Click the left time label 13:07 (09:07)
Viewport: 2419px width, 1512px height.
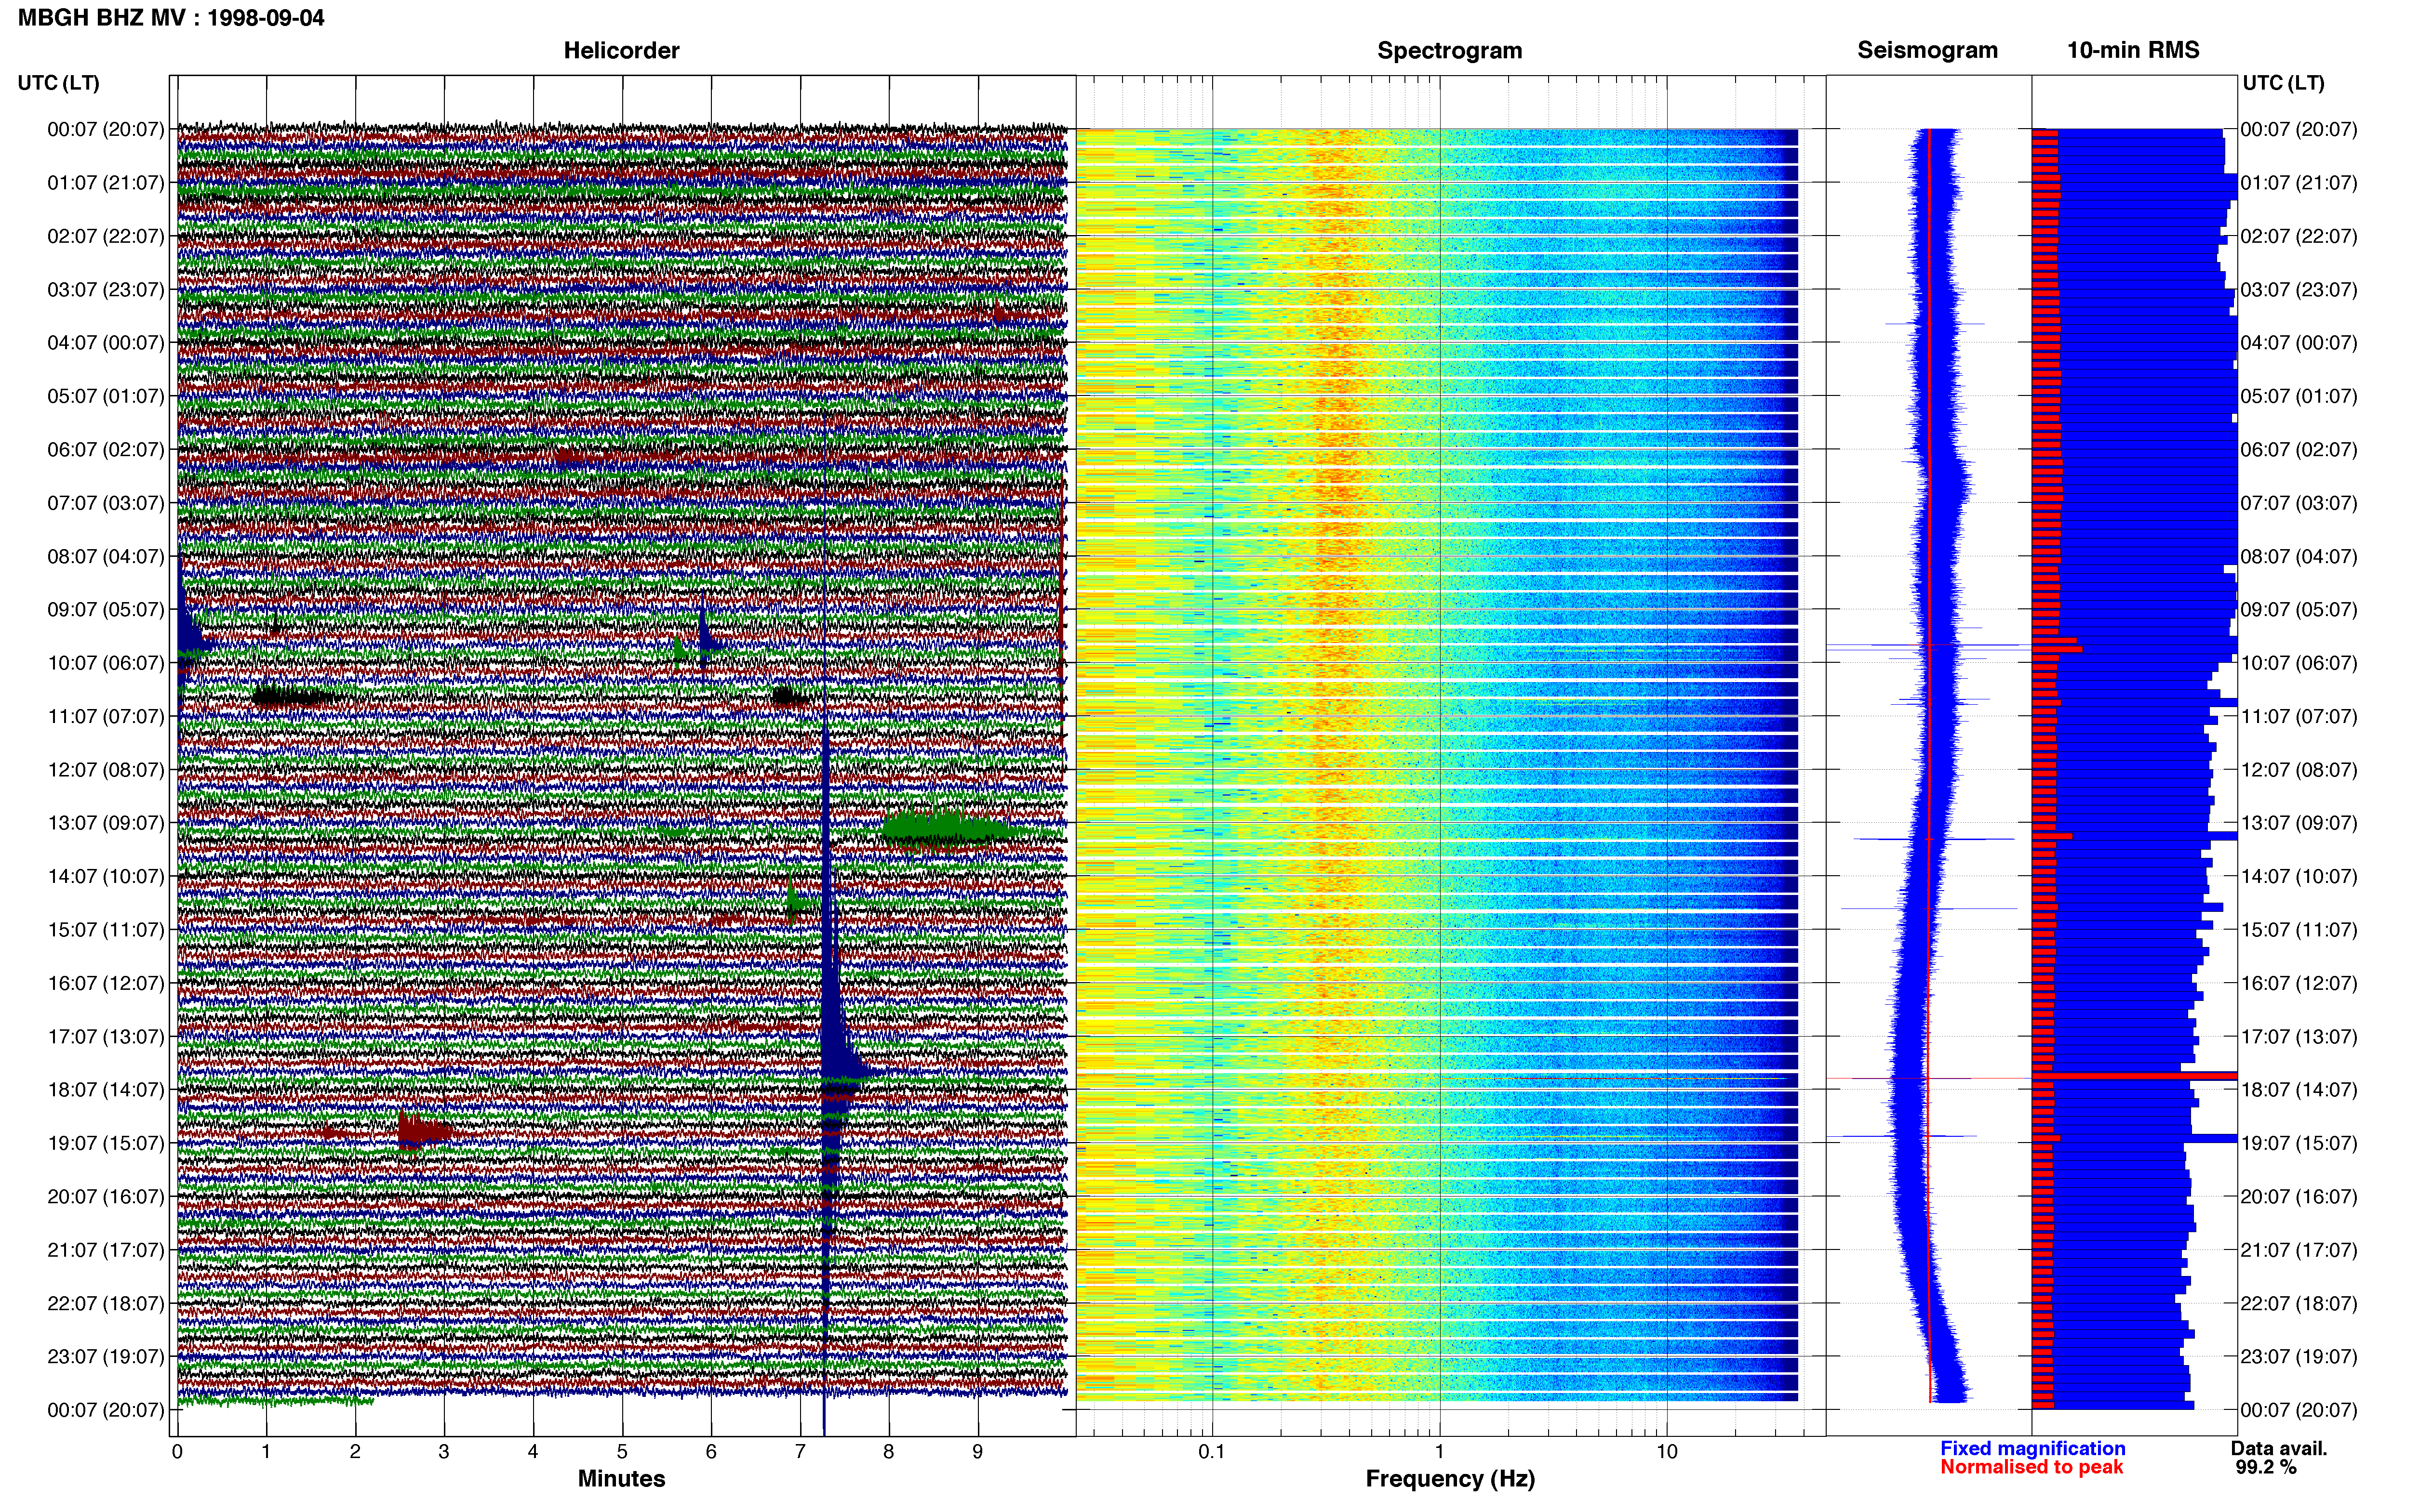(x=106, y=823)
